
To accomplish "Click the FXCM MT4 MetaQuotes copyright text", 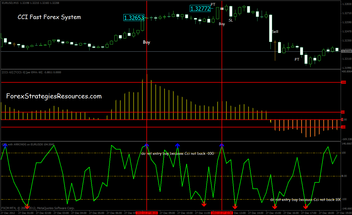I will point(38,208).
